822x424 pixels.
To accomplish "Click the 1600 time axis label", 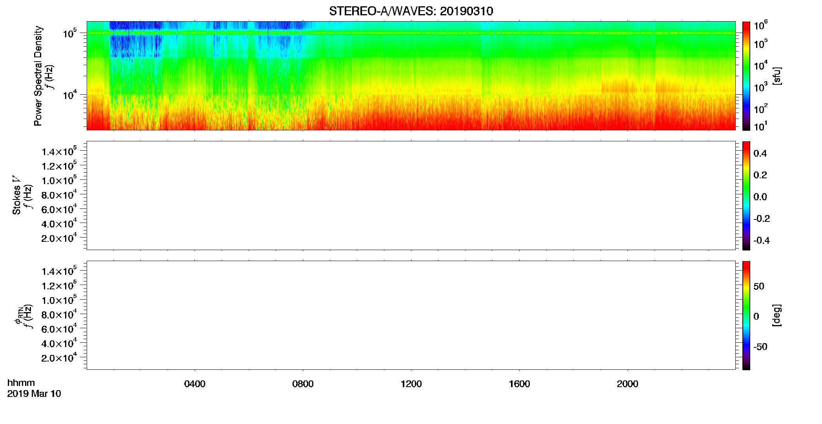I will (x=519, y=384).
